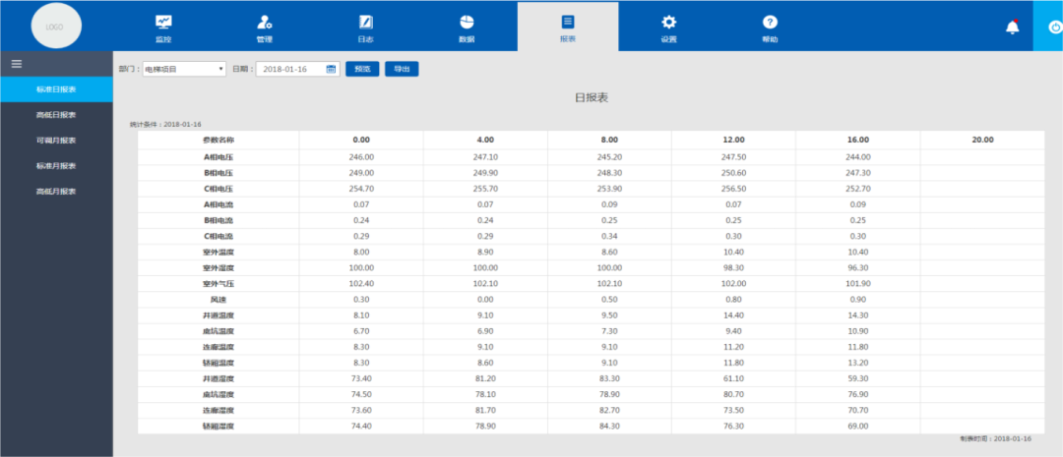
Task: Click the 导出 export button
Action: 402,69
